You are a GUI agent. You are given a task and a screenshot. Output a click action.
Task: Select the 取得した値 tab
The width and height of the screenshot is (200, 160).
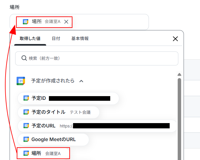tap(30, 38)
